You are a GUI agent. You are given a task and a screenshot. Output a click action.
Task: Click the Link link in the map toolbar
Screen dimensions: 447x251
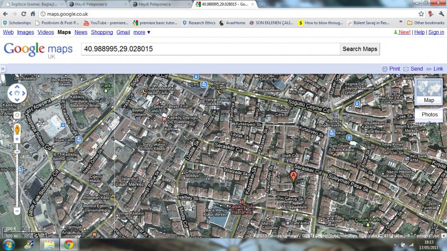[x=438, y=69]
